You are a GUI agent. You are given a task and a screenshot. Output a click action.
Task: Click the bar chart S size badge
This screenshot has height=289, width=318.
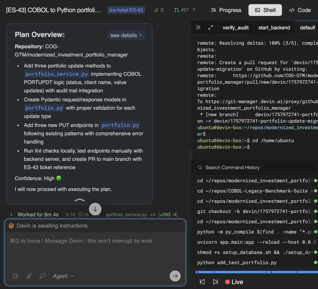tap(159, 10)
